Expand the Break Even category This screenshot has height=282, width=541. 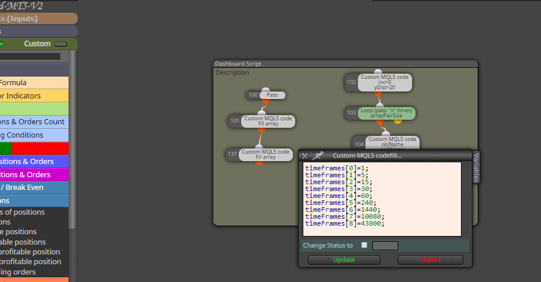point(34,188)
